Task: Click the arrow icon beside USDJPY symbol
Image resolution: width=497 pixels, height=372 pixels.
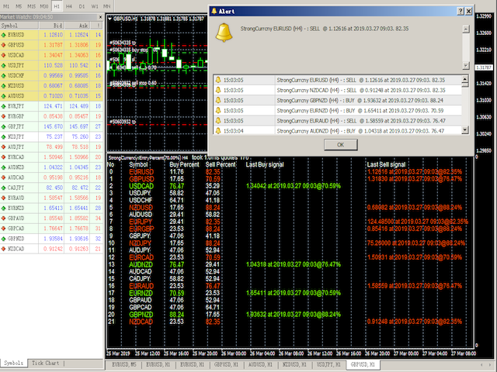Action: tap(5, 66)
